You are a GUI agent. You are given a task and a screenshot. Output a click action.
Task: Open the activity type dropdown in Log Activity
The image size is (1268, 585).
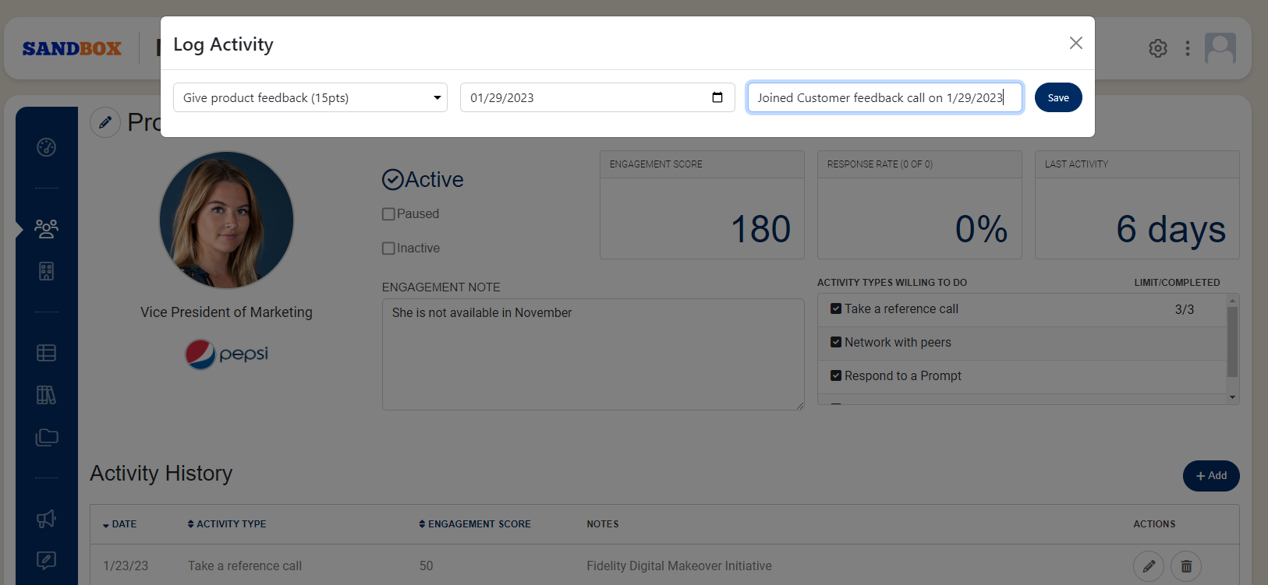(x=310, y=97)
